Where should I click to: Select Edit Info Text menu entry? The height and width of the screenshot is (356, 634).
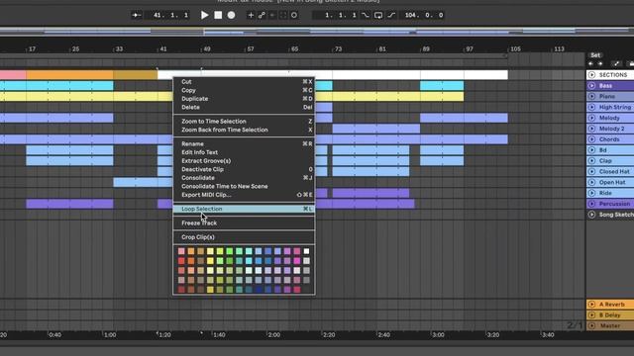click(244, 152)
